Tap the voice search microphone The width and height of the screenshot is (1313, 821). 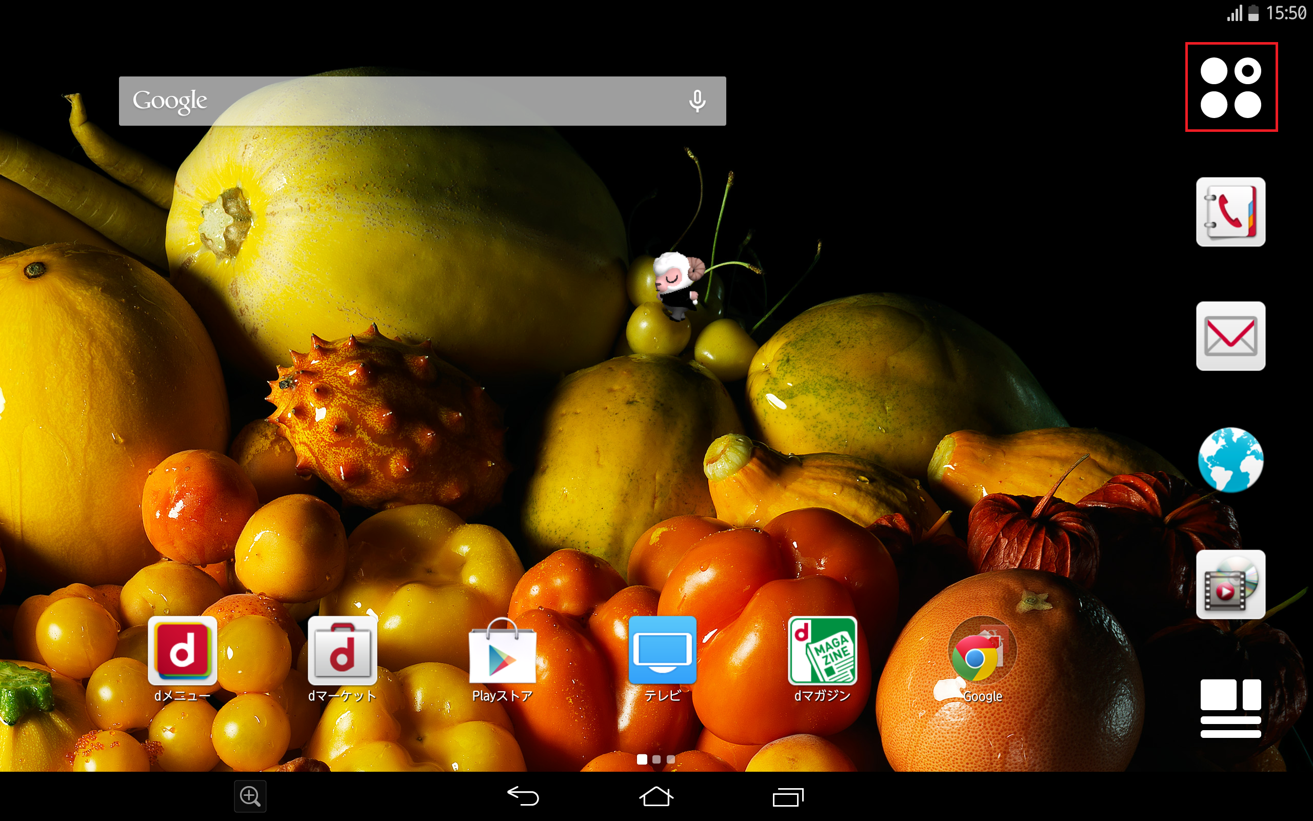[697, 101]
